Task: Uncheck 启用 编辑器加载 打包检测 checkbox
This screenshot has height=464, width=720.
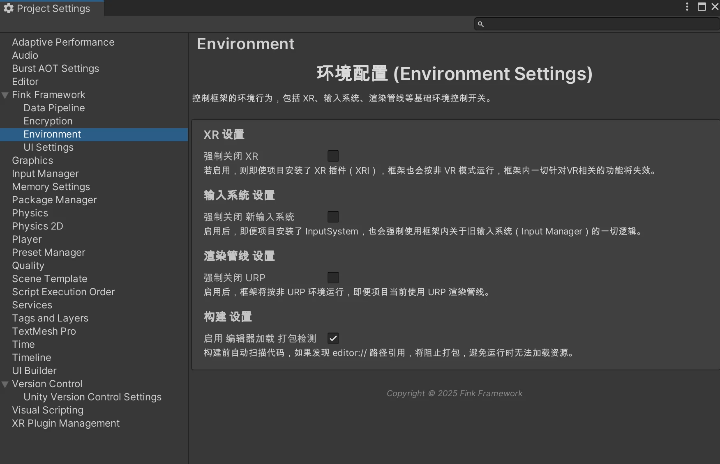Action: [333, 338]
